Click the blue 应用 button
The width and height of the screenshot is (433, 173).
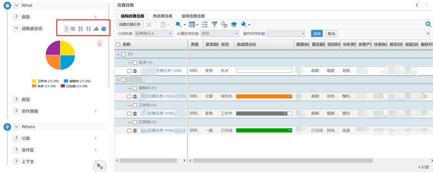click(x=317, y=34)
